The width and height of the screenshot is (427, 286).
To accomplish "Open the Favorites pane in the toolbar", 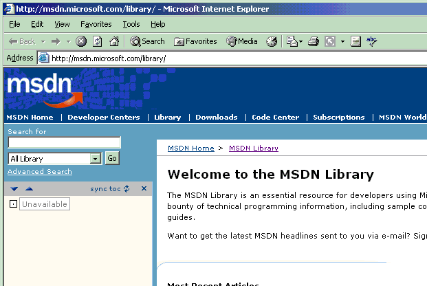I will (195, 41).
